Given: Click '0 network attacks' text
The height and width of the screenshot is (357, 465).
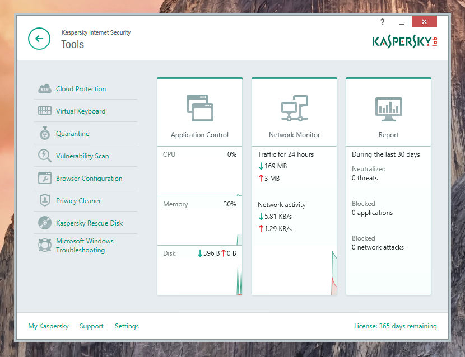Looking at the screenshot, I should 378,247.
